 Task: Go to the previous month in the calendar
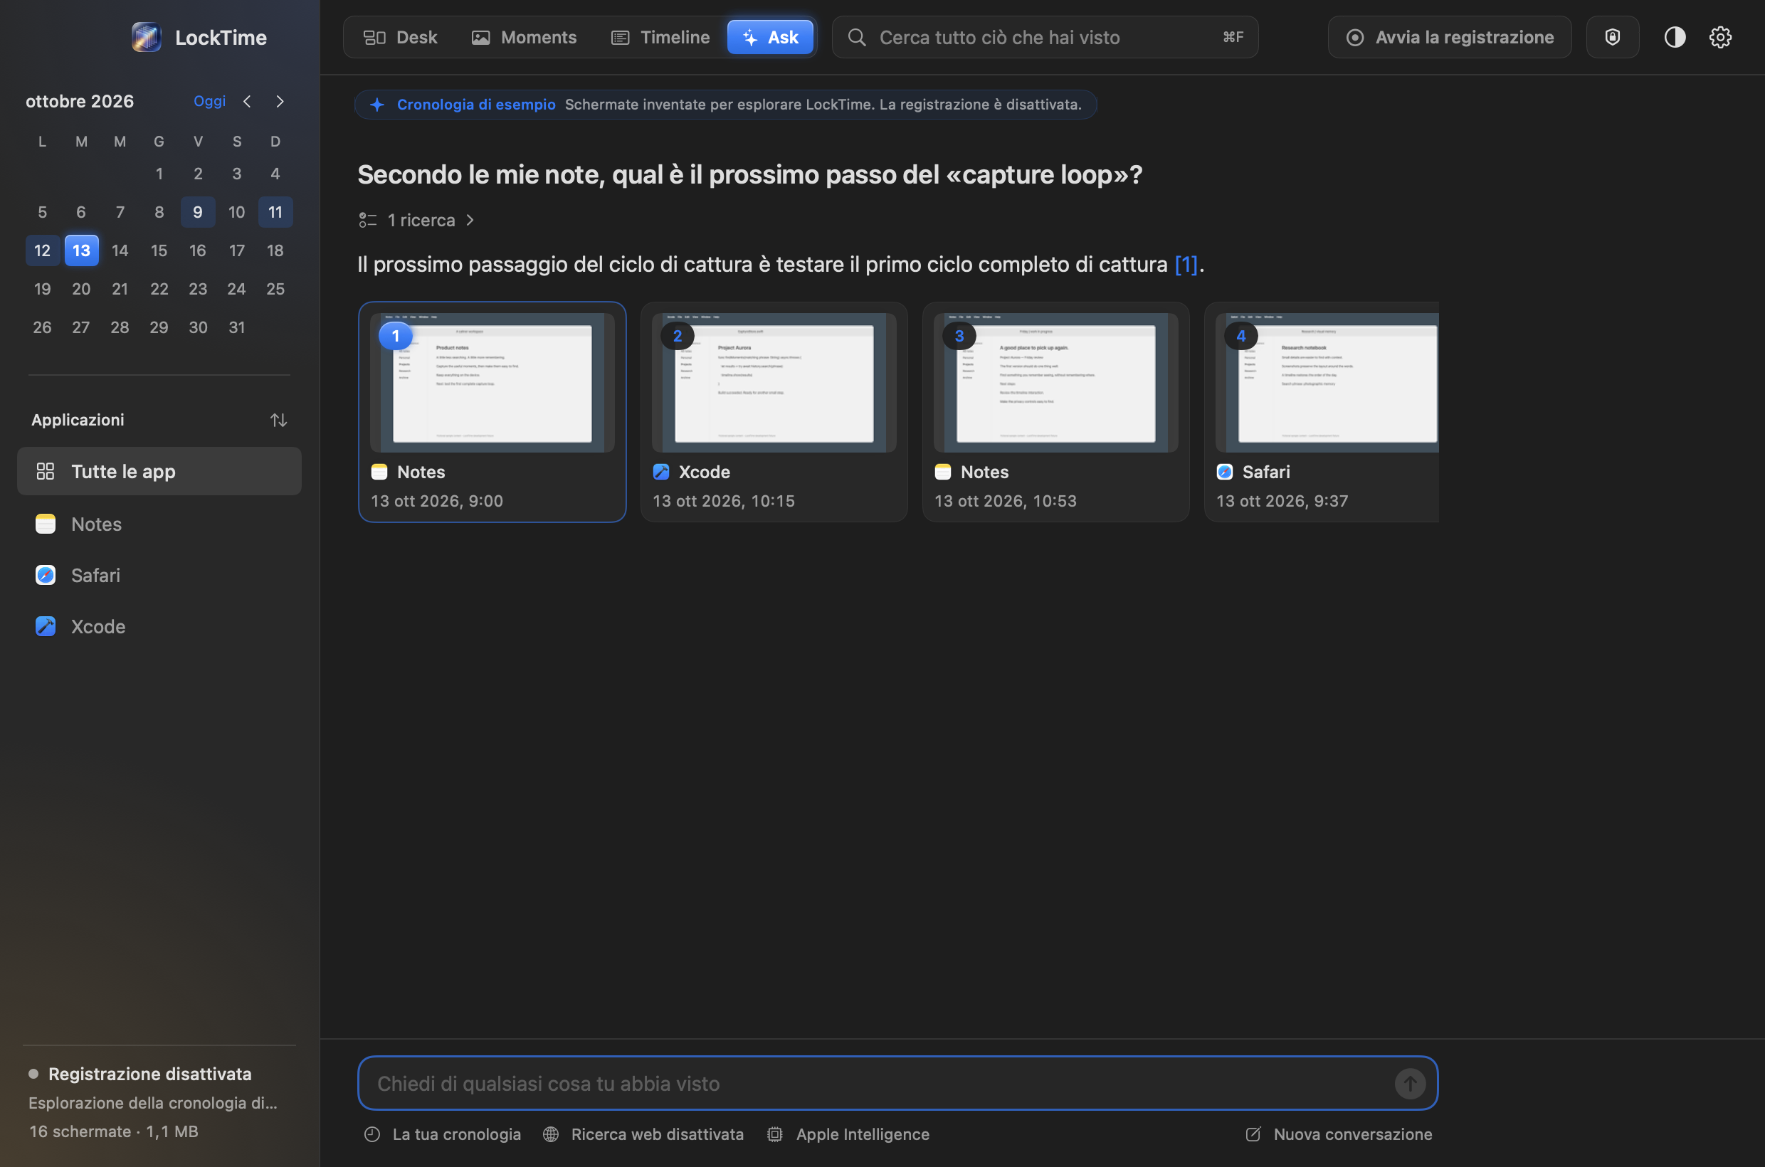[x=247, y=101]
